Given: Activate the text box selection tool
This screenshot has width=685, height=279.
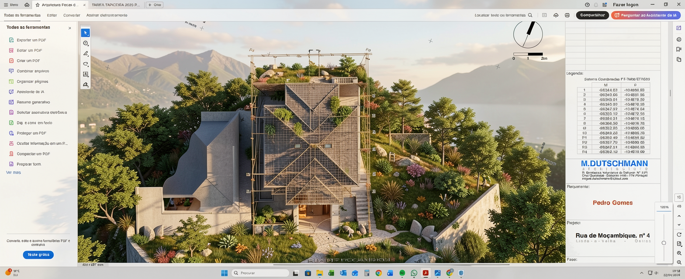Looking at the screenshot, I should pos(86,75).
